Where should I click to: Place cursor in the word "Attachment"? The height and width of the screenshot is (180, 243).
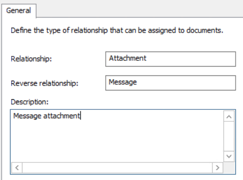(x=128, y=58)
